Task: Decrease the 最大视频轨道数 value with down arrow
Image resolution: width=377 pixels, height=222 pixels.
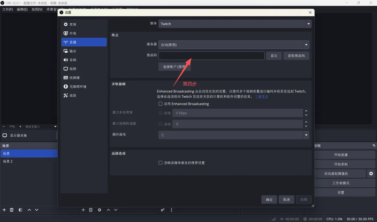Action: click(306, 126)
